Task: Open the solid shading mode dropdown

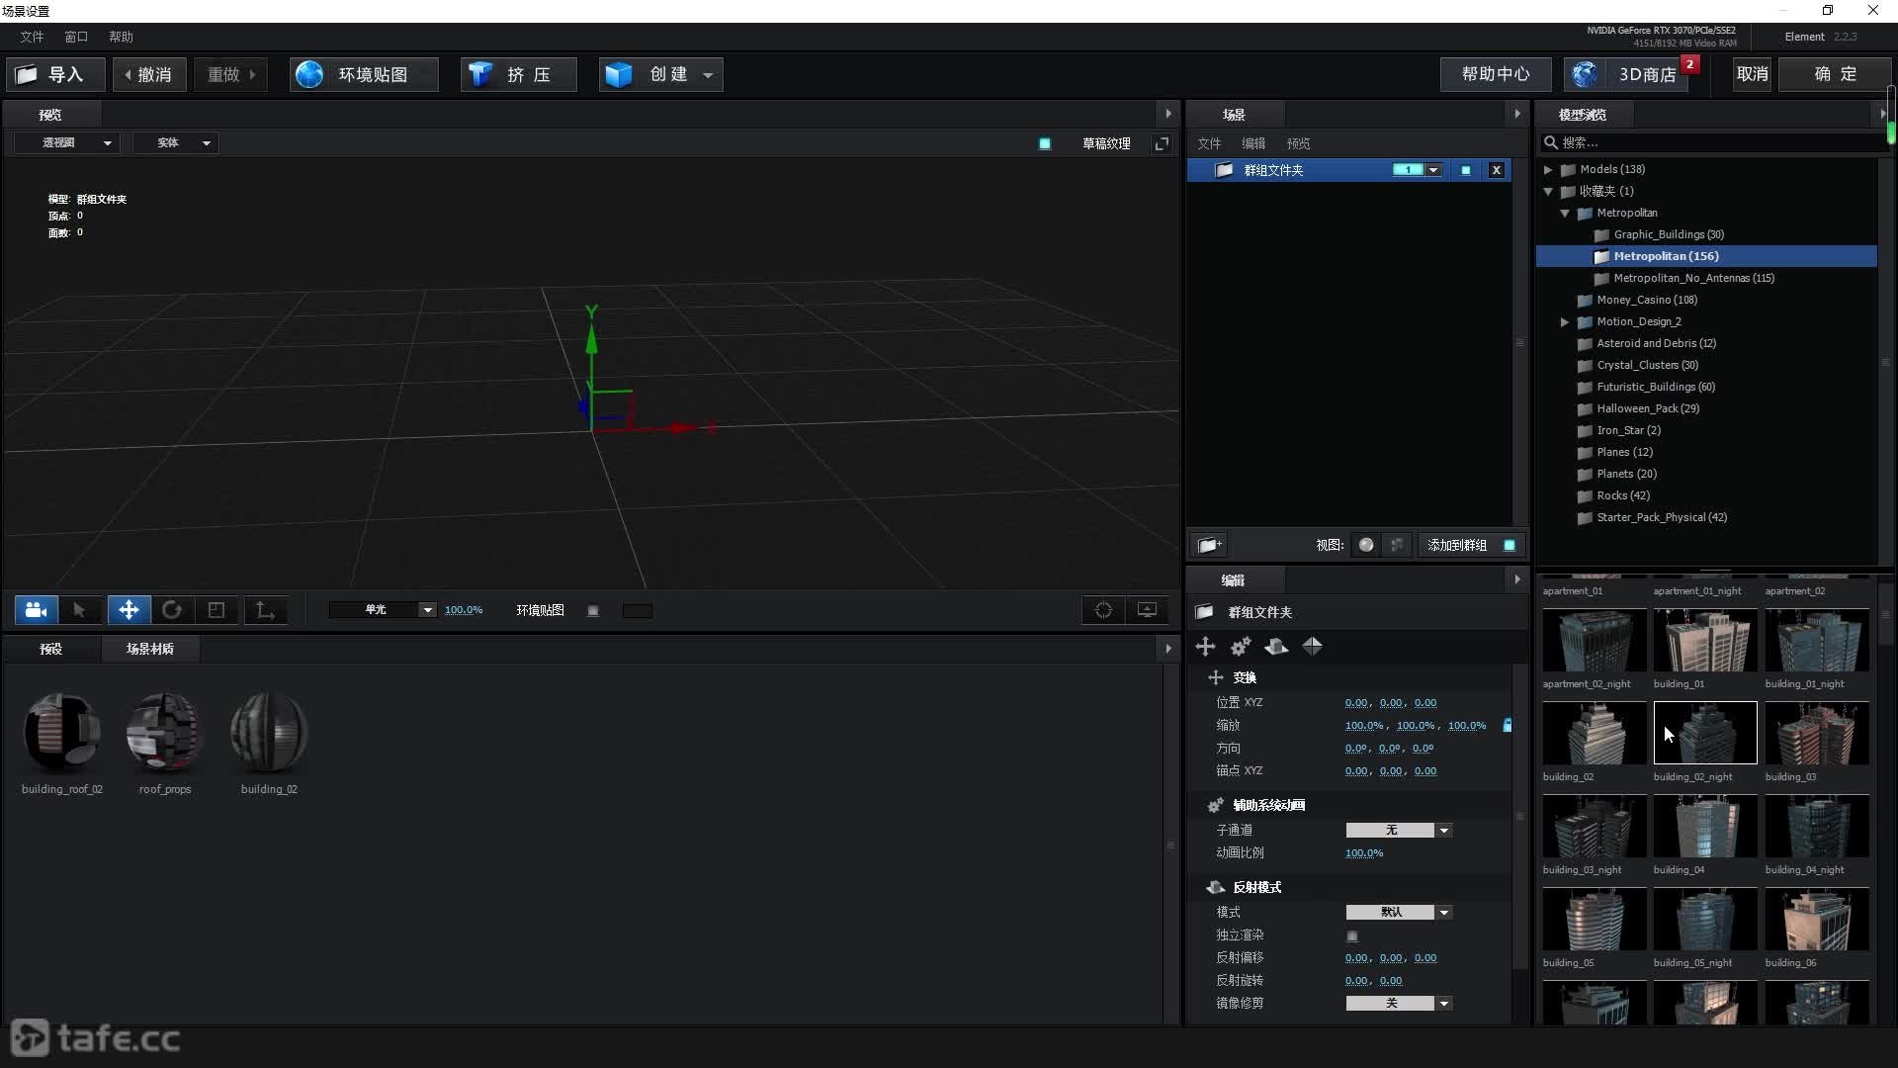Action: 176,142
